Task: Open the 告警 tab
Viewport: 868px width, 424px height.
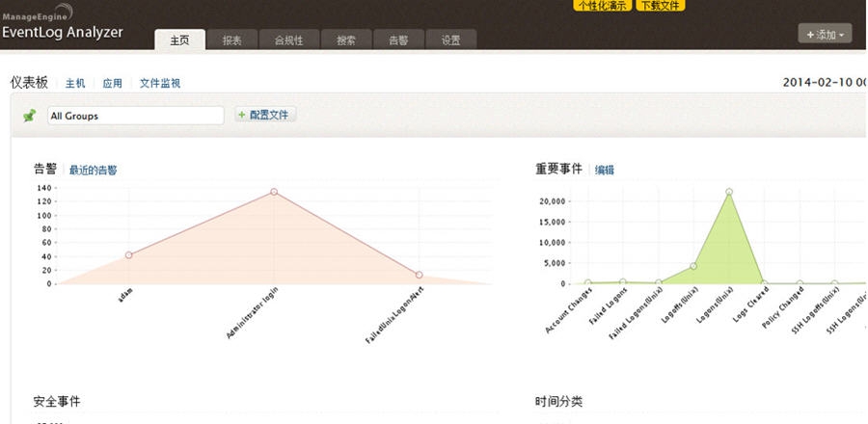Action: point(398,40)
